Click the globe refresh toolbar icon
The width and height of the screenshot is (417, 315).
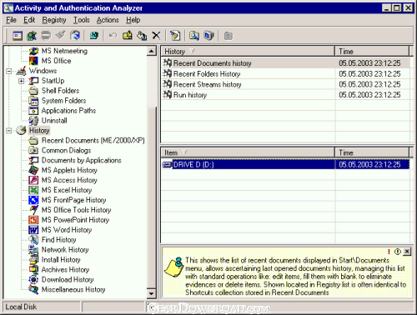[94, 36]
